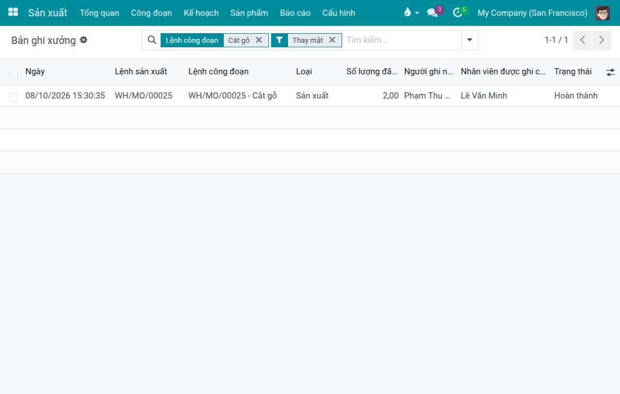Remove the Thay mặt filter facet
Screen dimensions: 620x394
click(332, 40)
